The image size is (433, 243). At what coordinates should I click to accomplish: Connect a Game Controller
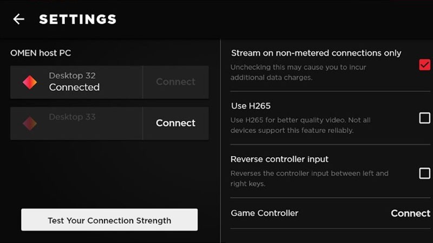(410, 213)
